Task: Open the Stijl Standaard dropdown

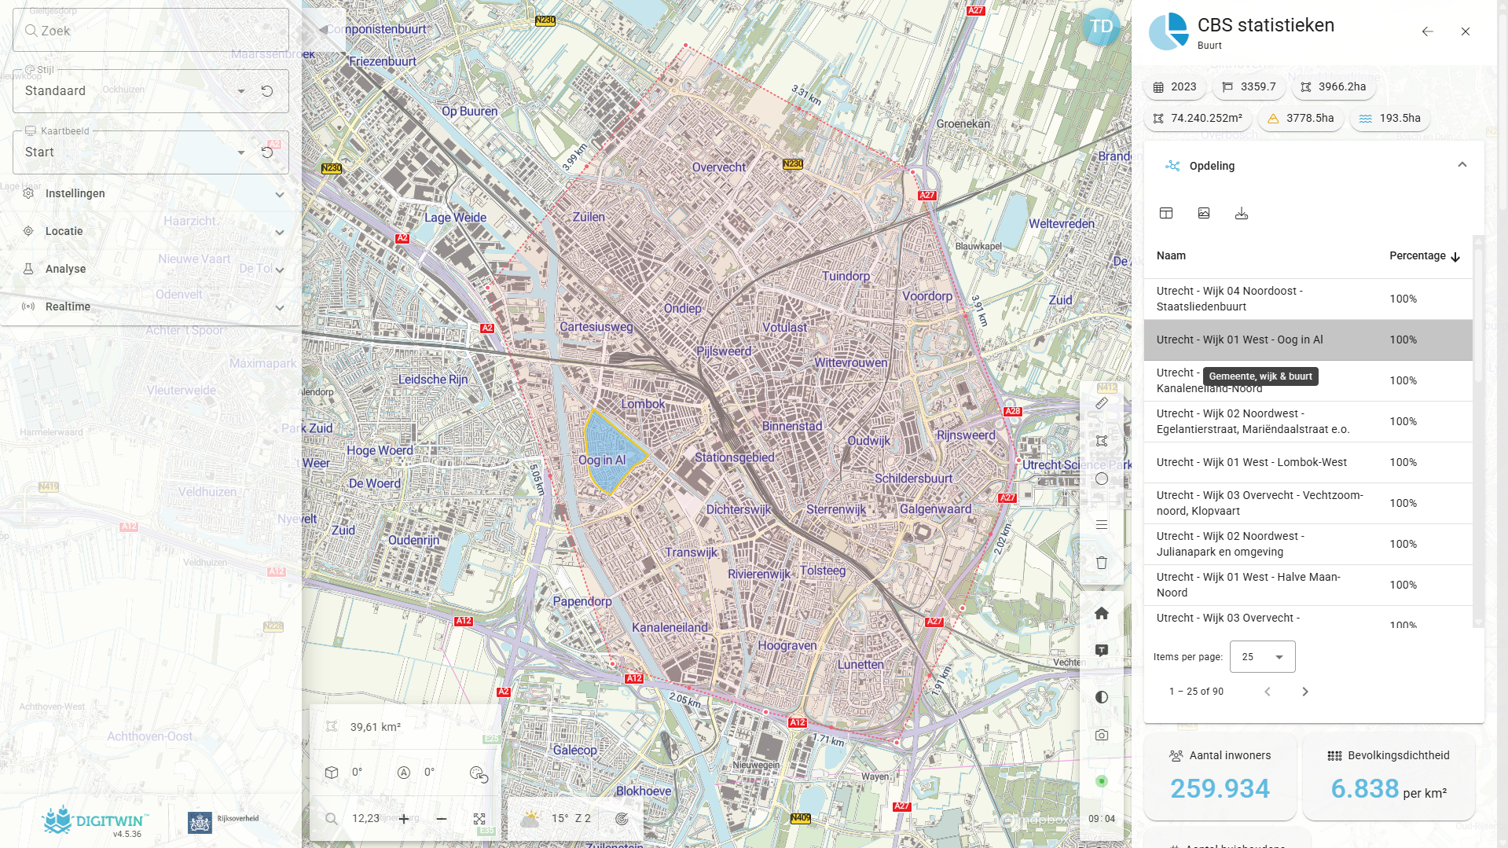Action: 242,91
